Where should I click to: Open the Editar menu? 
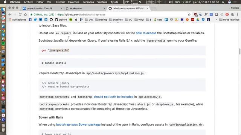(x=40, y=2)
